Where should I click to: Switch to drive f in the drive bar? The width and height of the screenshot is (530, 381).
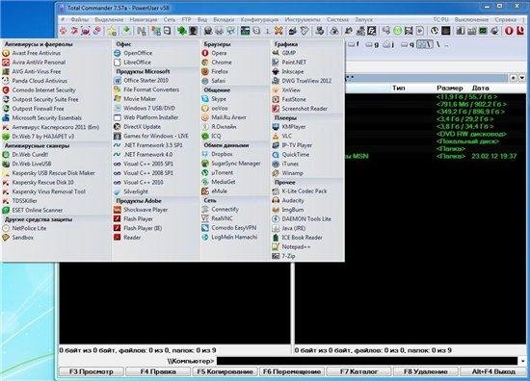coord(354,44)
